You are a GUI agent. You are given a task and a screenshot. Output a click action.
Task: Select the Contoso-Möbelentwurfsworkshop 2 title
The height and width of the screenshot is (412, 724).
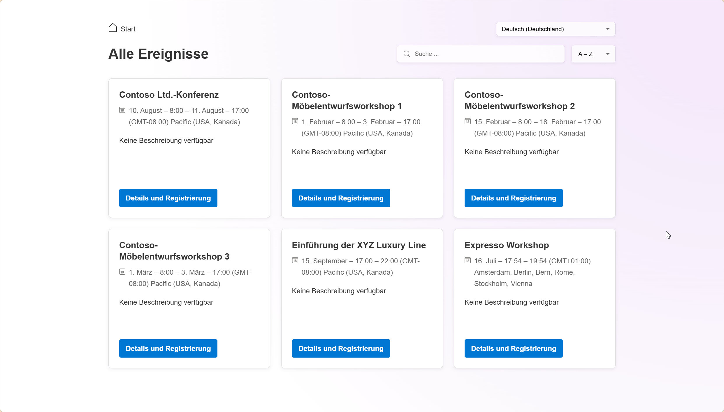(520, 100)
